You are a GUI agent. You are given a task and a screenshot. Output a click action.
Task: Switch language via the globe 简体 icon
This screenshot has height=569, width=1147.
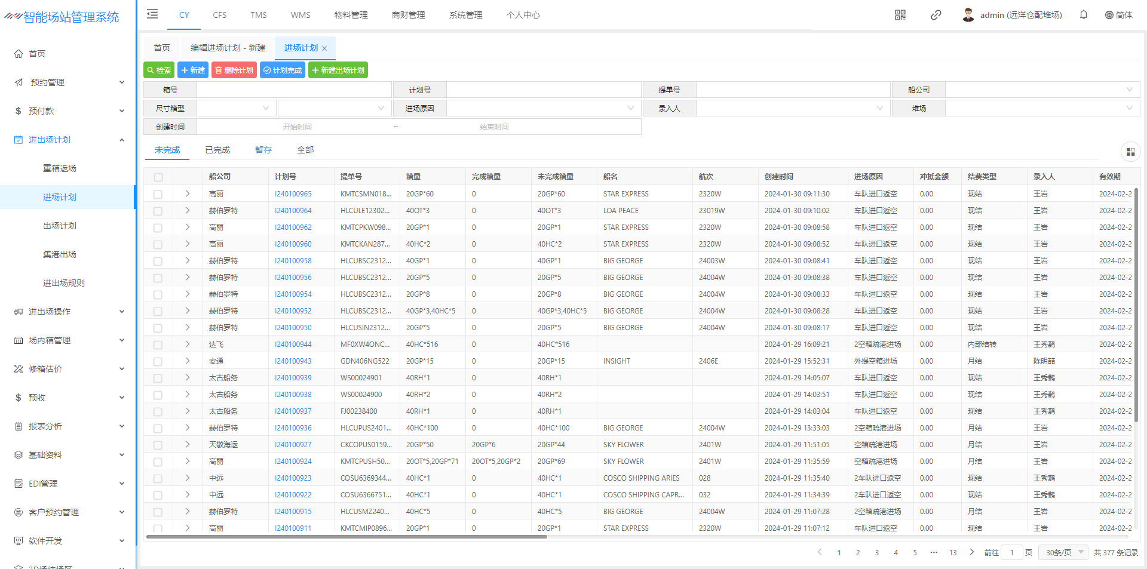point(1118,15)
